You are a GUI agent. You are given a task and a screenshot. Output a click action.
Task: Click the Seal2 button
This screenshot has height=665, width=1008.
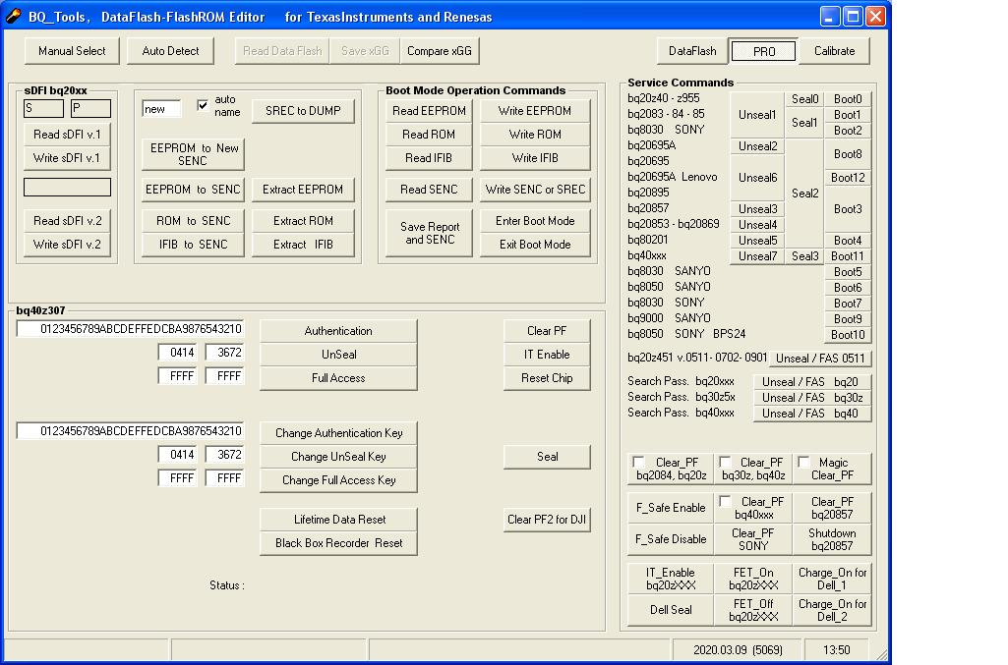point(804,194)
